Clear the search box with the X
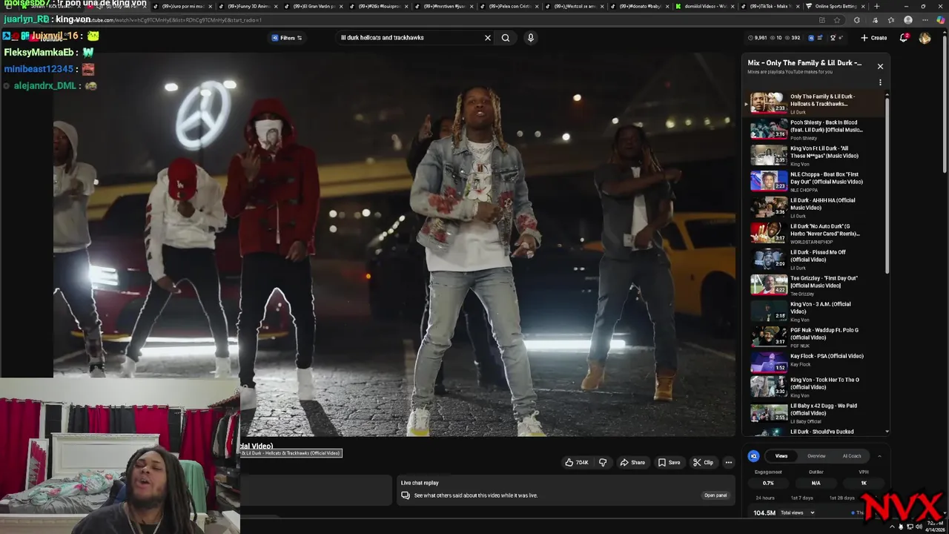 pyautogui.click(x=487, y=38)
